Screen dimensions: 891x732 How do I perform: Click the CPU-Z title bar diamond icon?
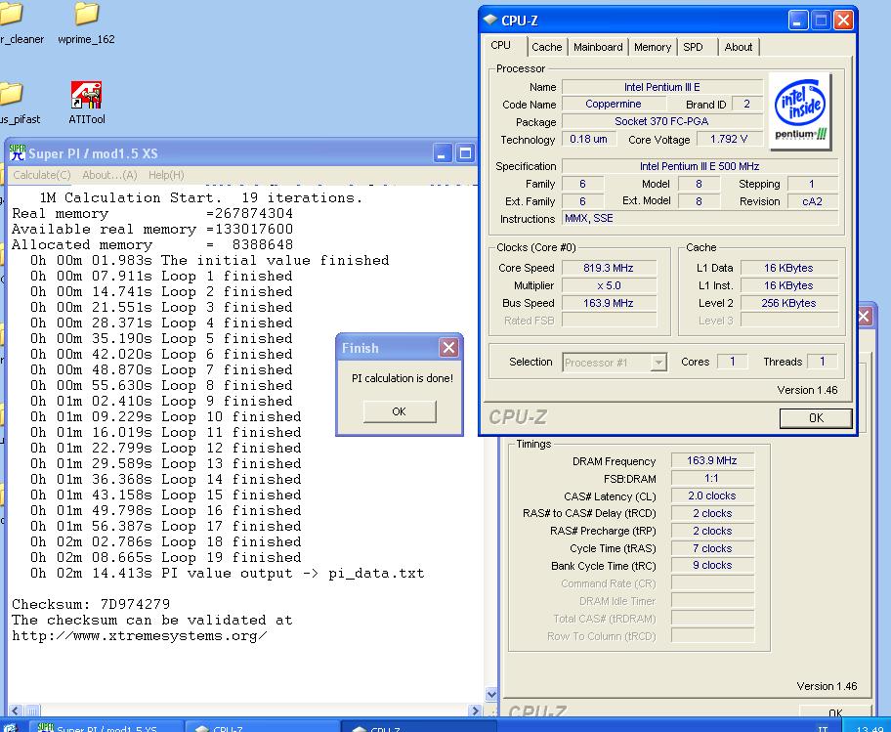point(489,20)
